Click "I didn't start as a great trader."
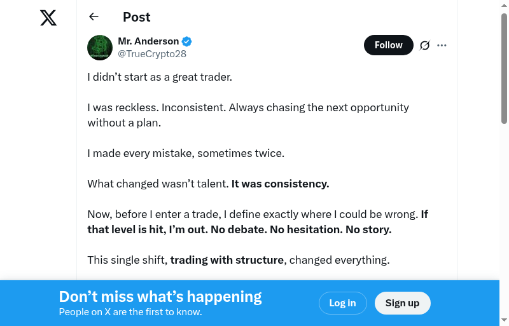This screenshot has width=509, height=326. [160, 77]
